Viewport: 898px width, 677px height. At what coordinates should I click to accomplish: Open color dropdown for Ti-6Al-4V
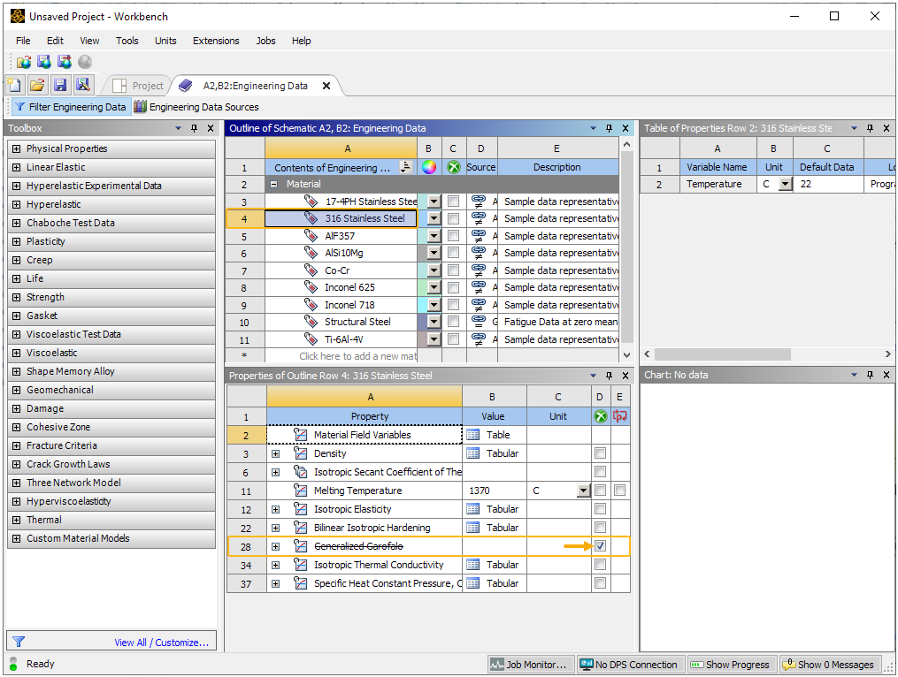pyautogui.click(x=434, y=339)
